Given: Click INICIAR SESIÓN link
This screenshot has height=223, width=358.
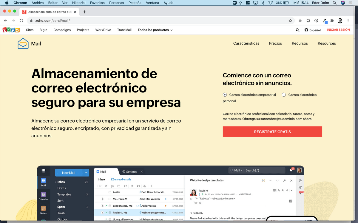Looking at the screenshot, I should click(338, 30).
